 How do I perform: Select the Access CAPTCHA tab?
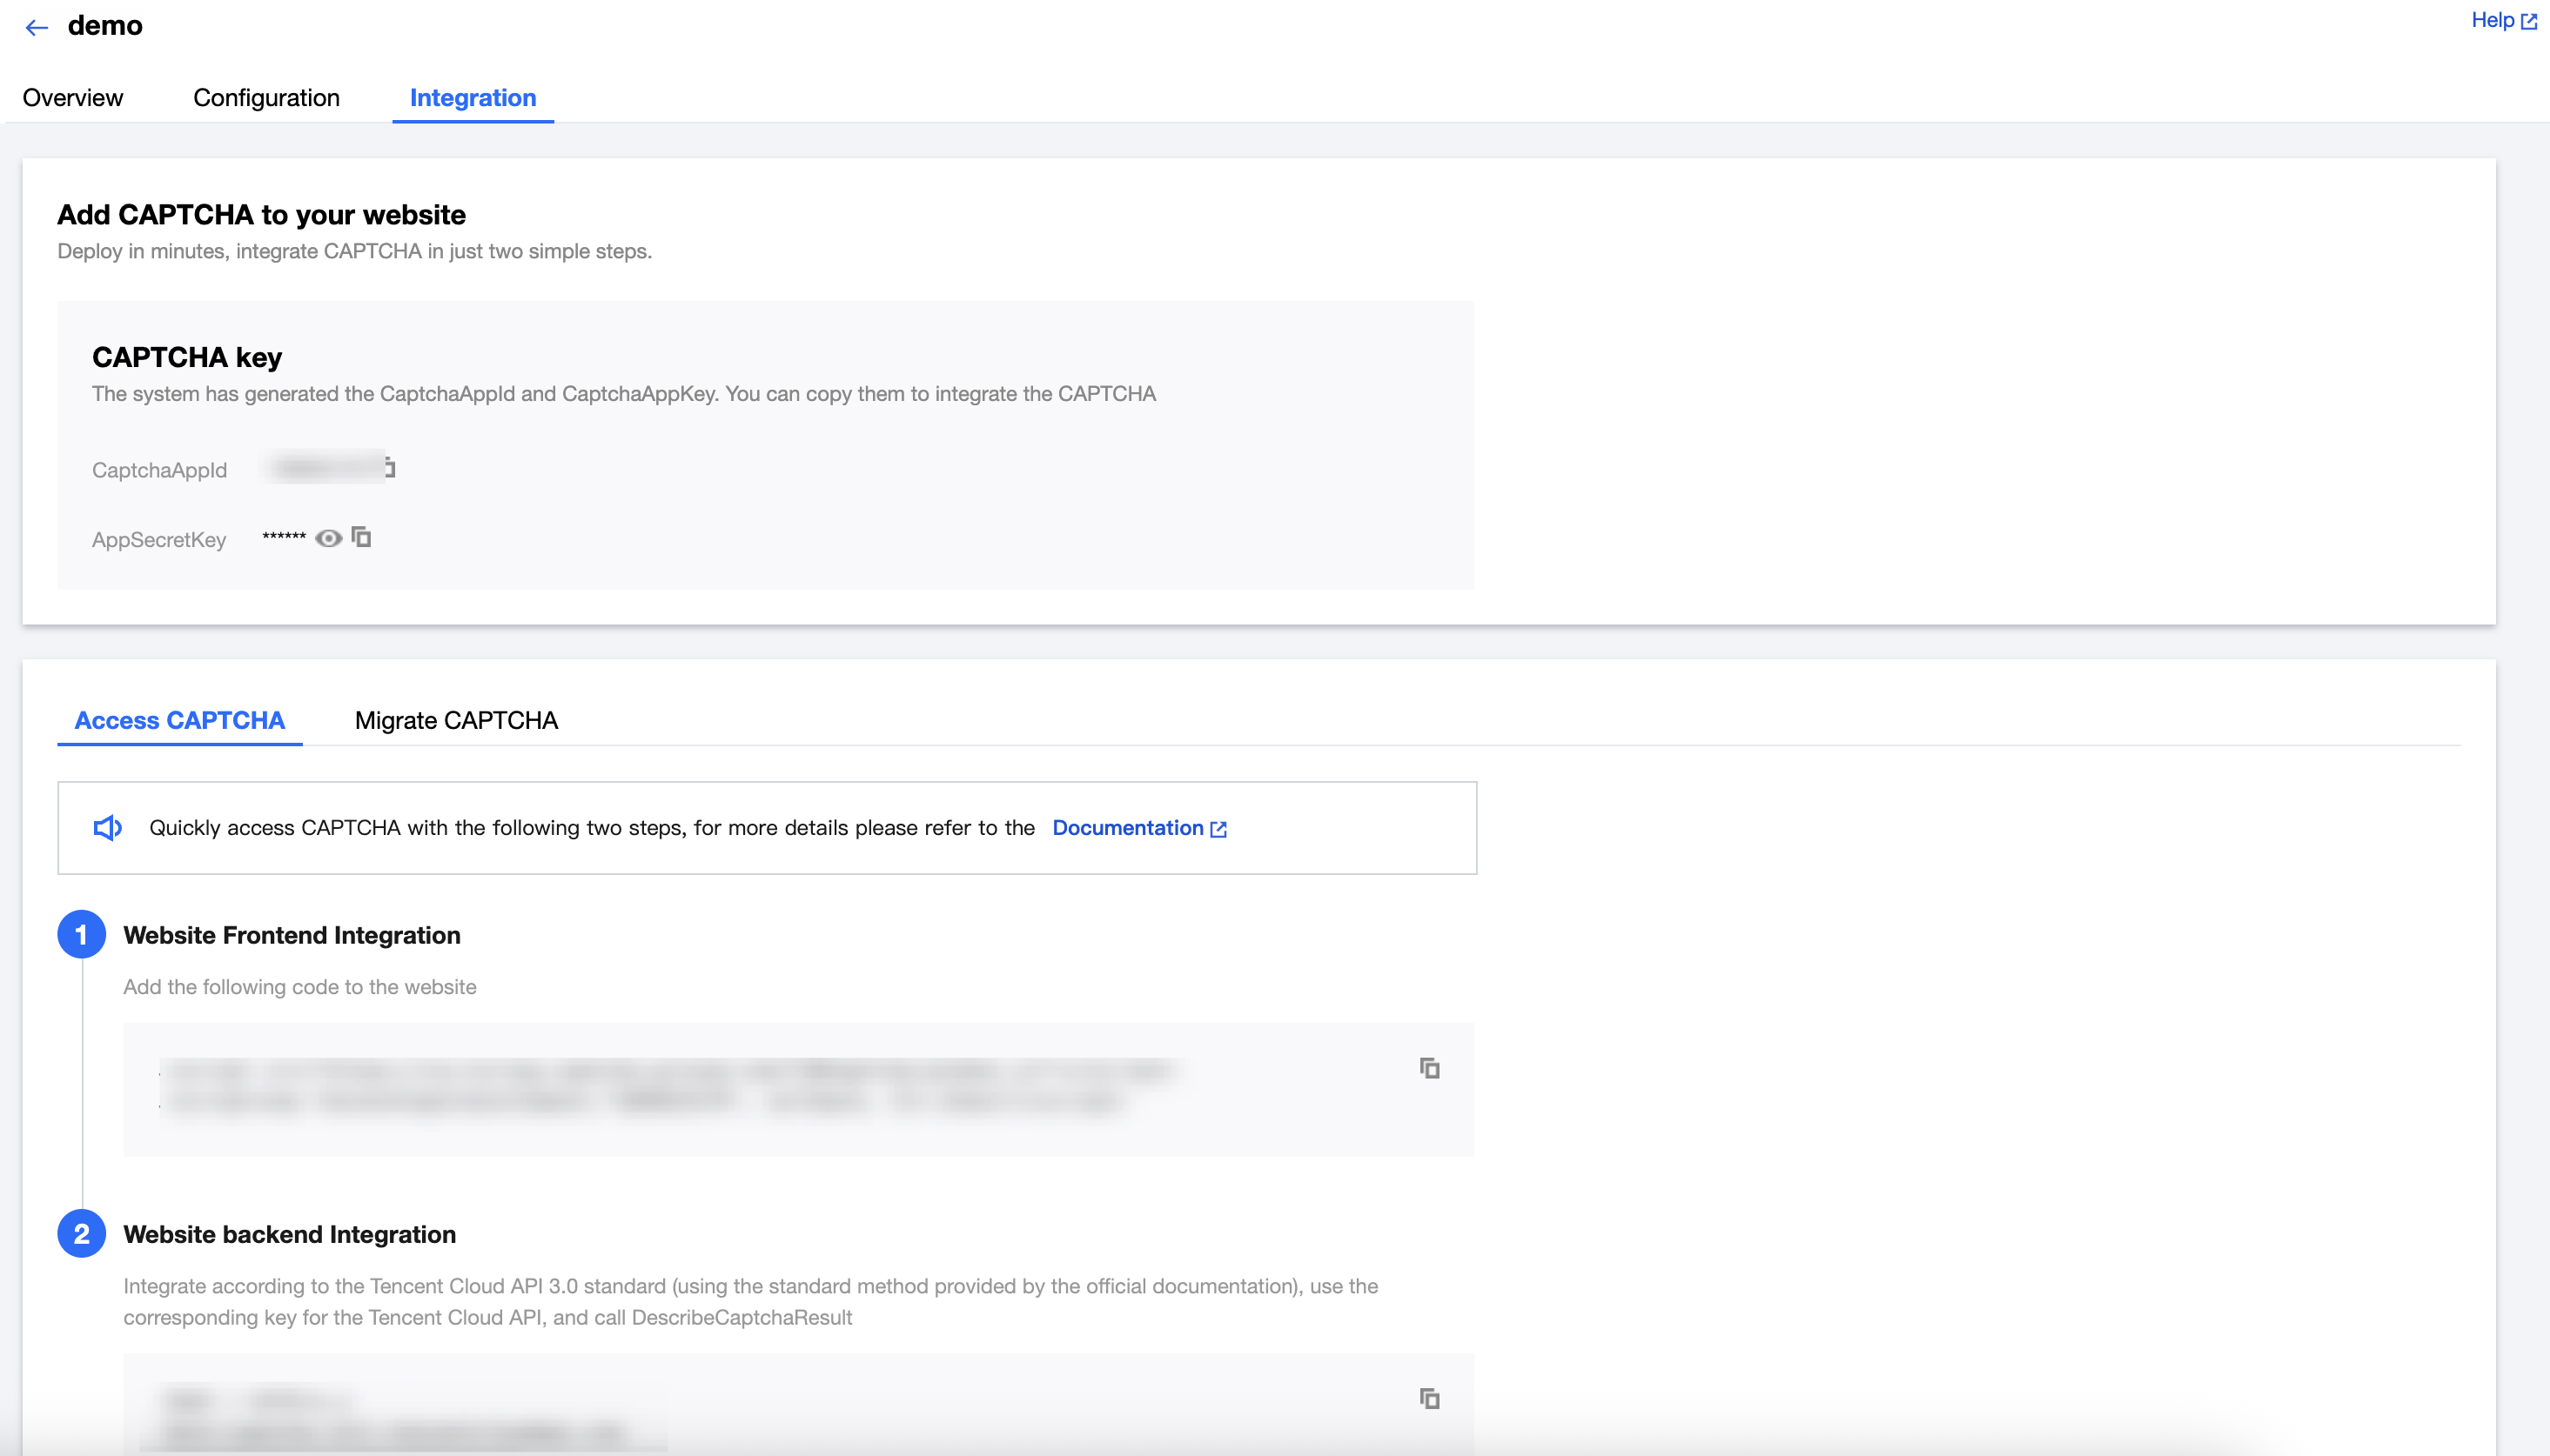coord(180,720)
